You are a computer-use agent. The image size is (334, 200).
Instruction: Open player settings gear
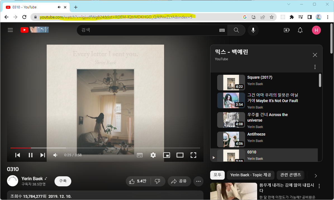click(153, 155)
